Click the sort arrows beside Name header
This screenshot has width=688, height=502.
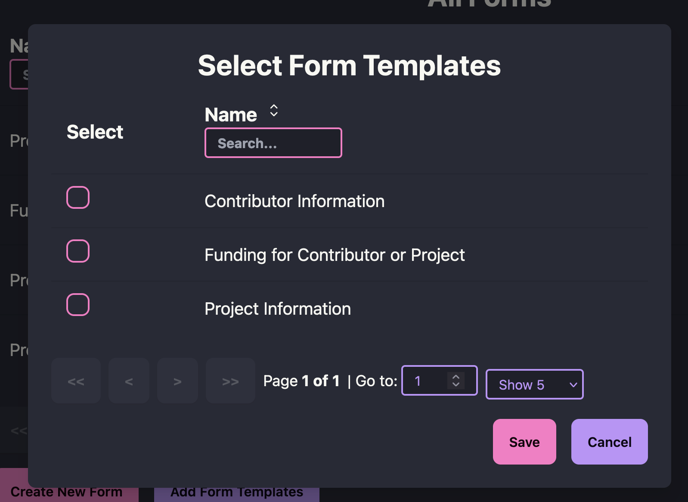coord(273,111)
